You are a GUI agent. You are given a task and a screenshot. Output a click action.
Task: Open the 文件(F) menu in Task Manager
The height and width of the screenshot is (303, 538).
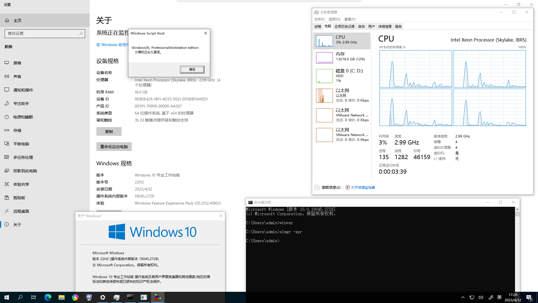[319, 19]
